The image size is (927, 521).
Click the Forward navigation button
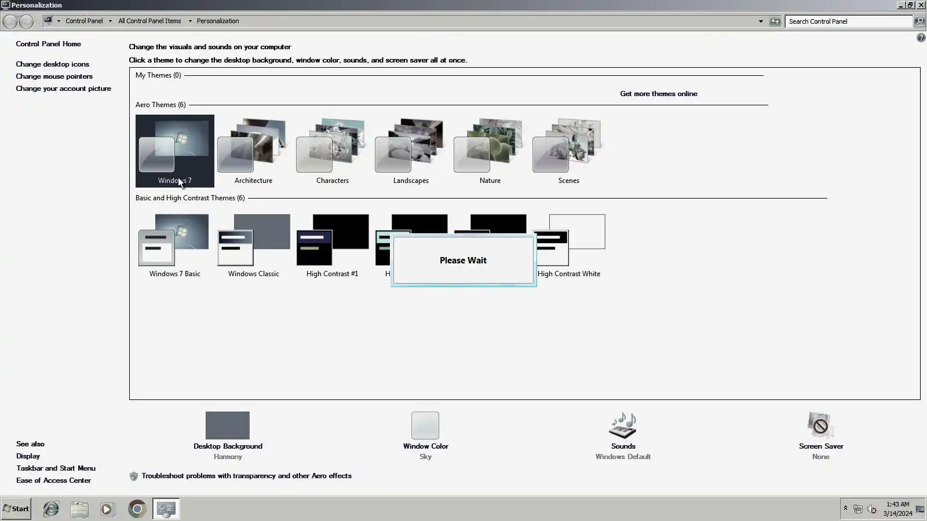[x=26, y=21]
